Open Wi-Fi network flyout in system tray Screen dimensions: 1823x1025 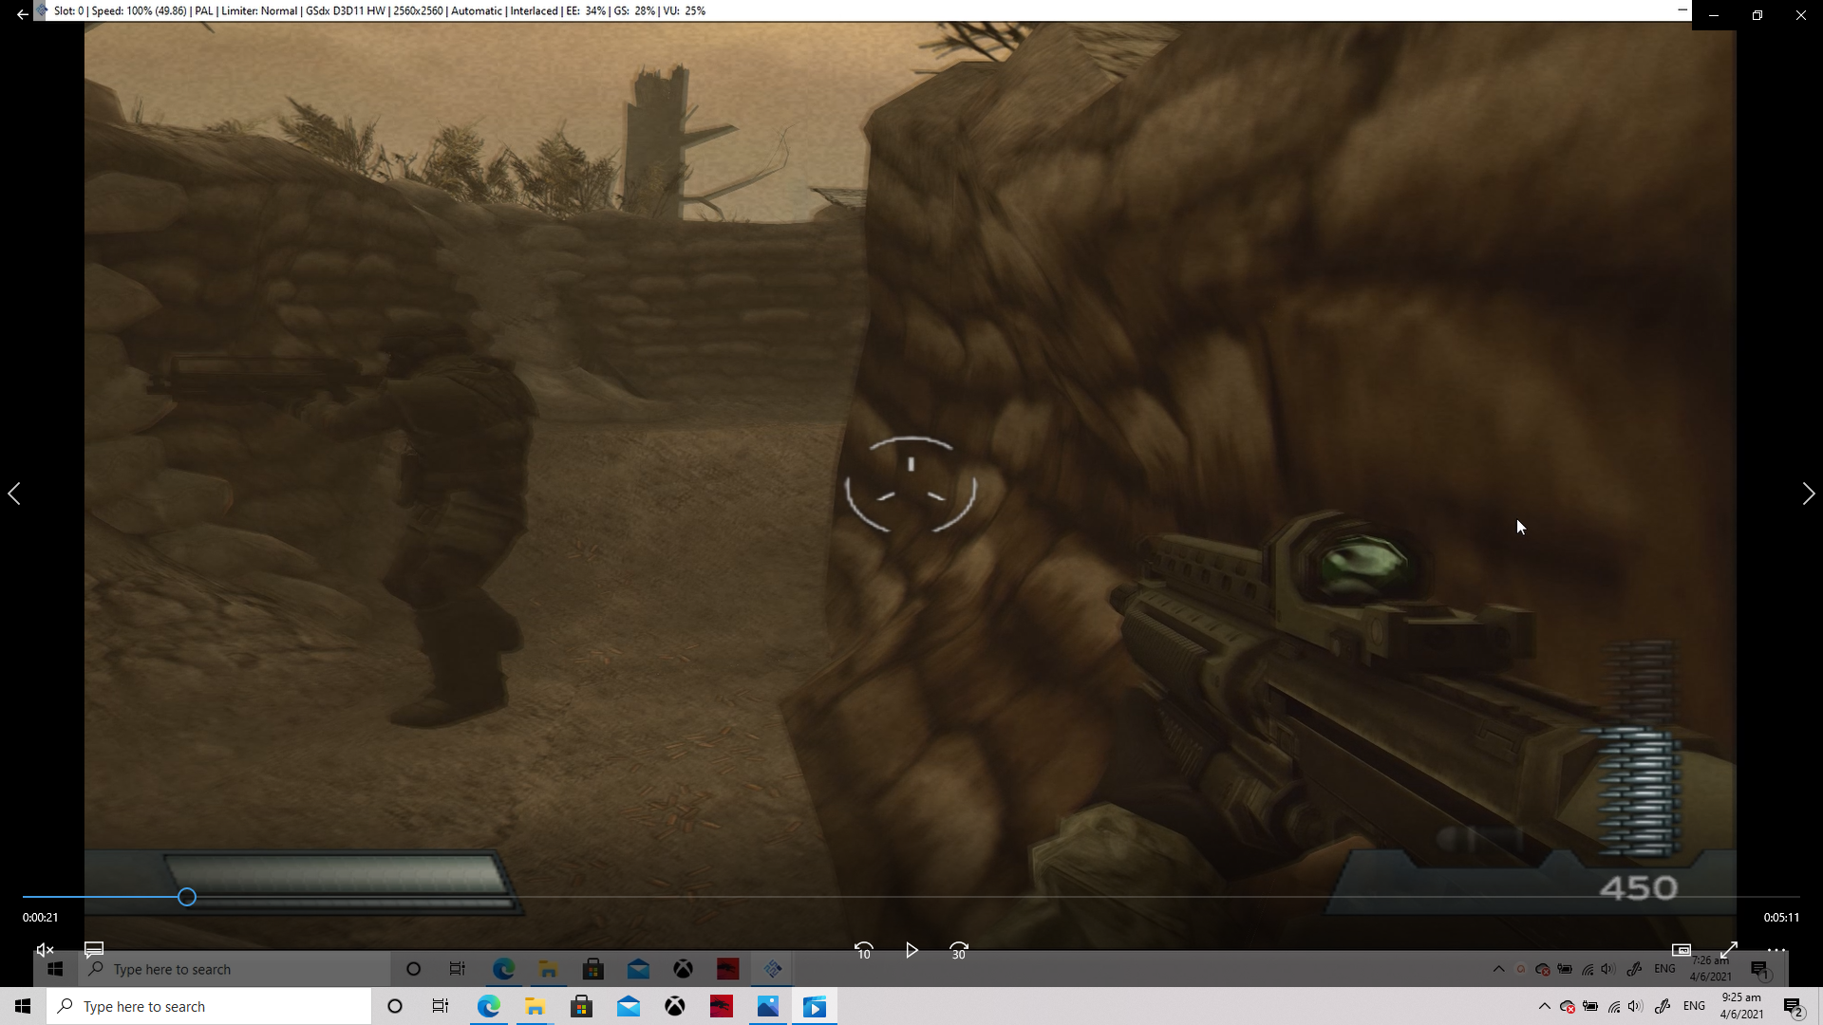[1613, 1006]
